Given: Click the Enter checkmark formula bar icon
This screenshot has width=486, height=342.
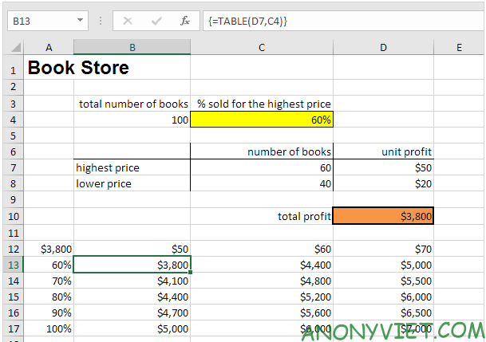Looking at the screenshot, I should 158,20.
